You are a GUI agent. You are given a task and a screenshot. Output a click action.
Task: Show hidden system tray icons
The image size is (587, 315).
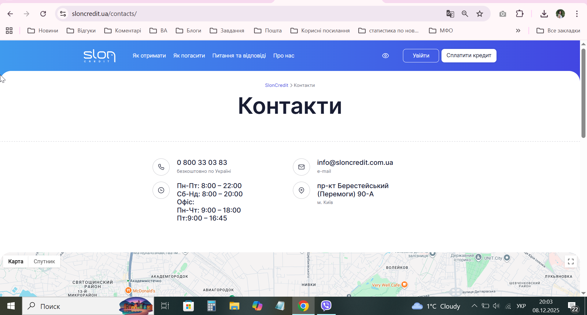point(474,306)
